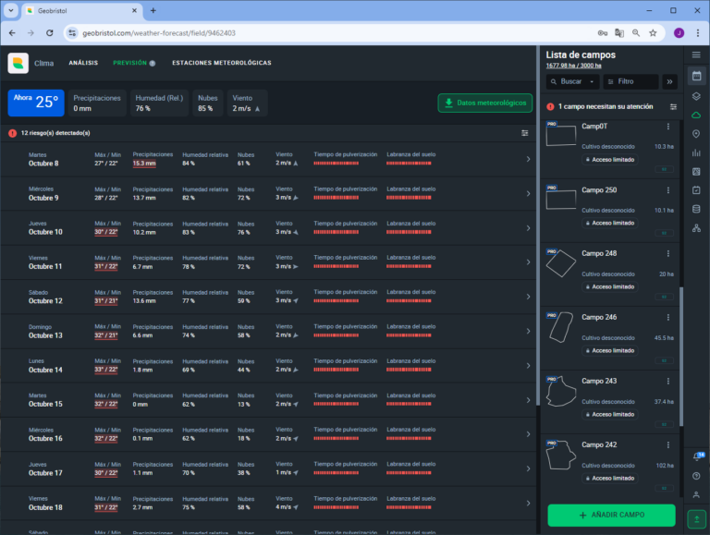Select the map location pin sidebar icon
The height and width of the screenshot is (535, 710).
696,134
